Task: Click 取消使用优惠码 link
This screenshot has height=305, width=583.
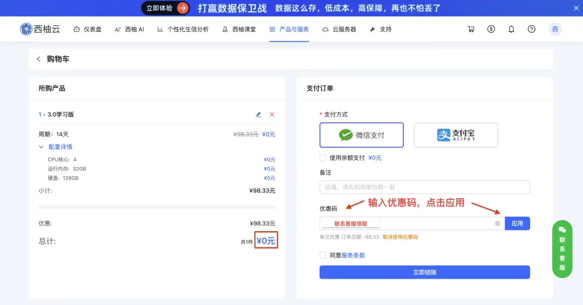Action: (x=400, y=237)
